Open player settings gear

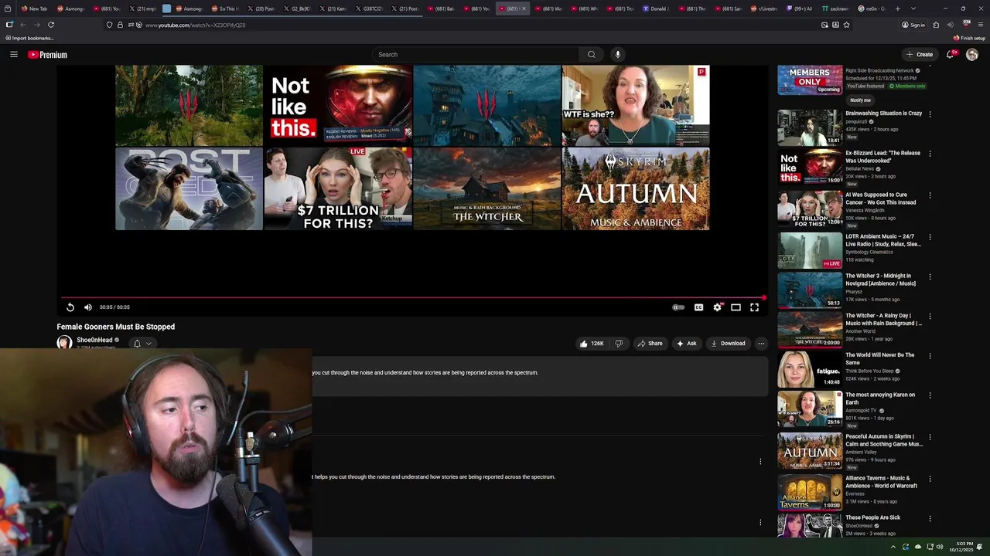pyautogui.click(x=718, y=307)
